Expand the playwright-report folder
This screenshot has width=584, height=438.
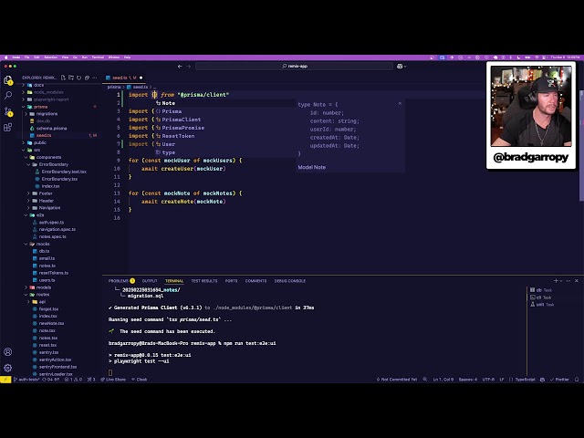click(x=47, y=99)
